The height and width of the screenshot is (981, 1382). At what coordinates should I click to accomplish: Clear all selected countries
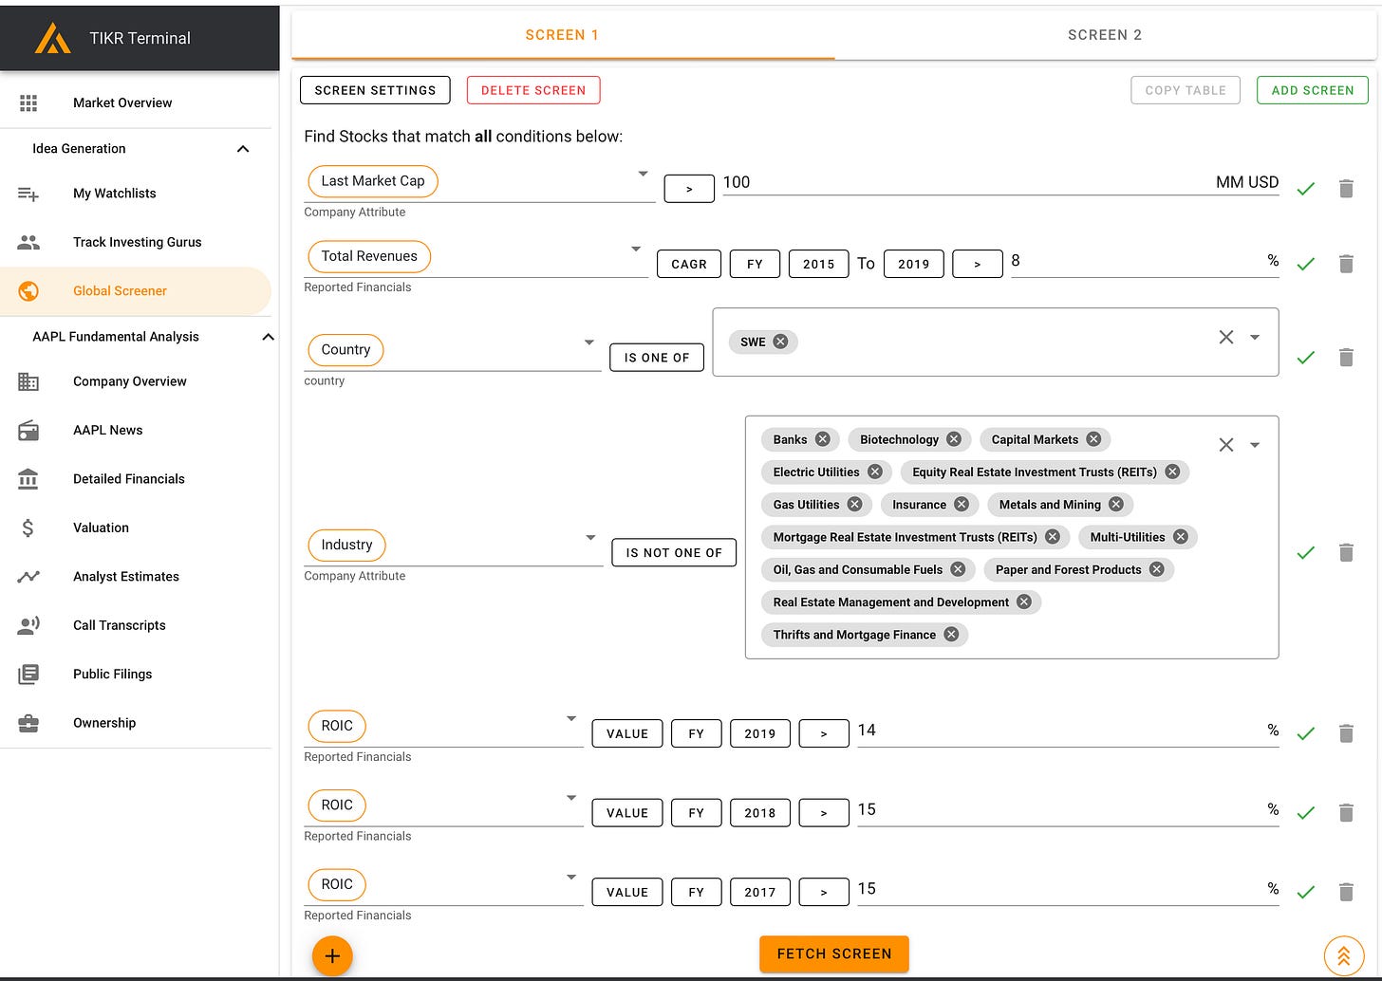[x=1226, y=337]
